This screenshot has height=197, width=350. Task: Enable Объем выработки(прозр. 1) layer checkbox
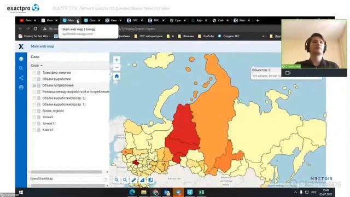point(34,105)
